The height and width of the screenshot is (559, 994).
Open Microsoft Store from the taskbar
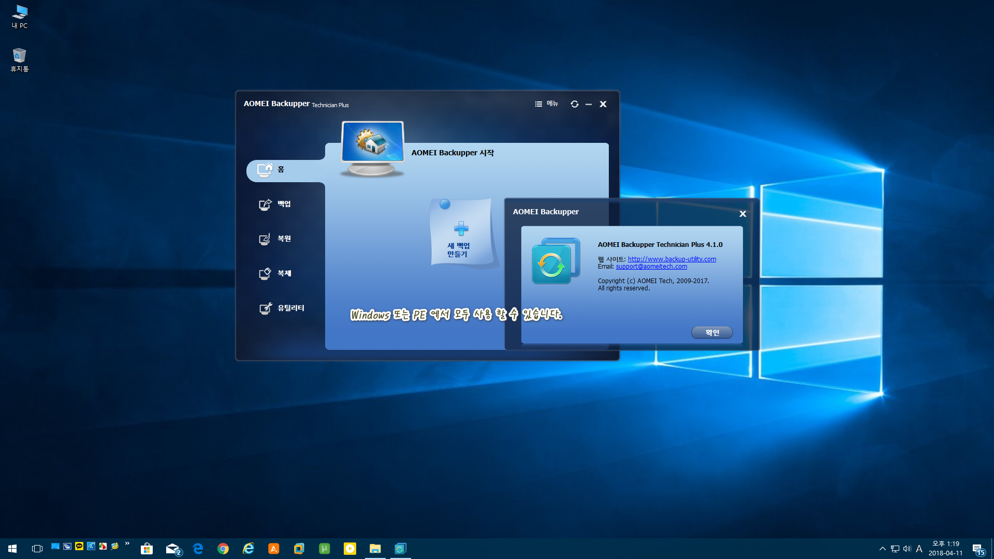[x=147, y=549]
